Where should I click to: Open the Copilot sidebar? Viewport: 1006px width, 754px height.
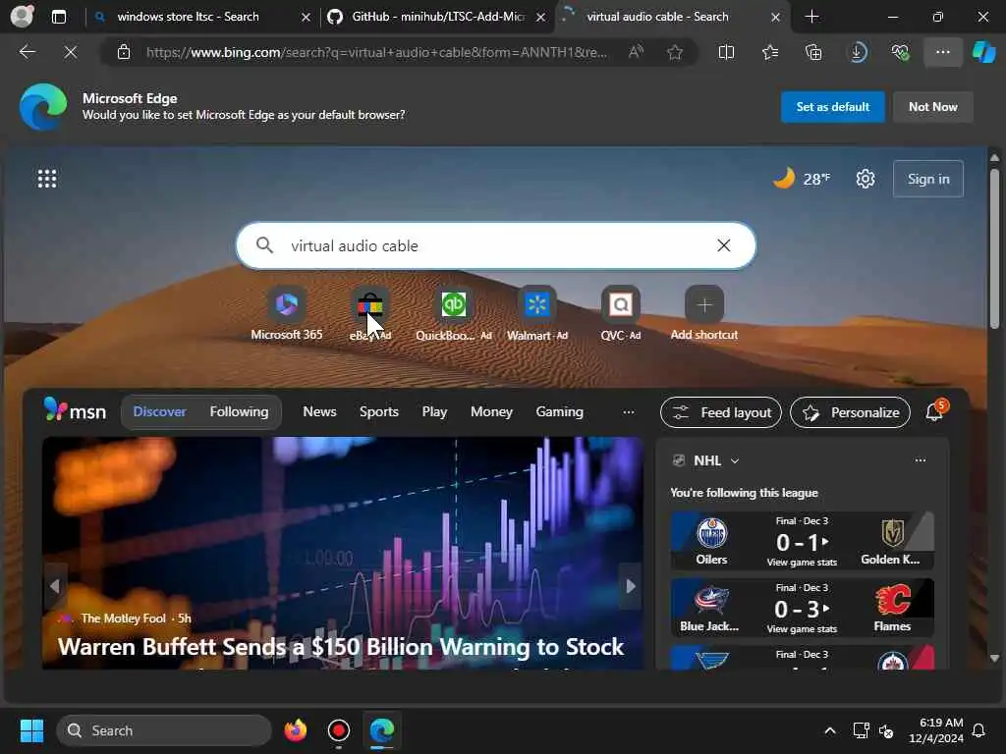(983, 52)
